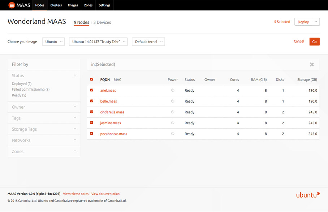
Task: Open the Deploy action dropdown
Action: coord(307,22)
